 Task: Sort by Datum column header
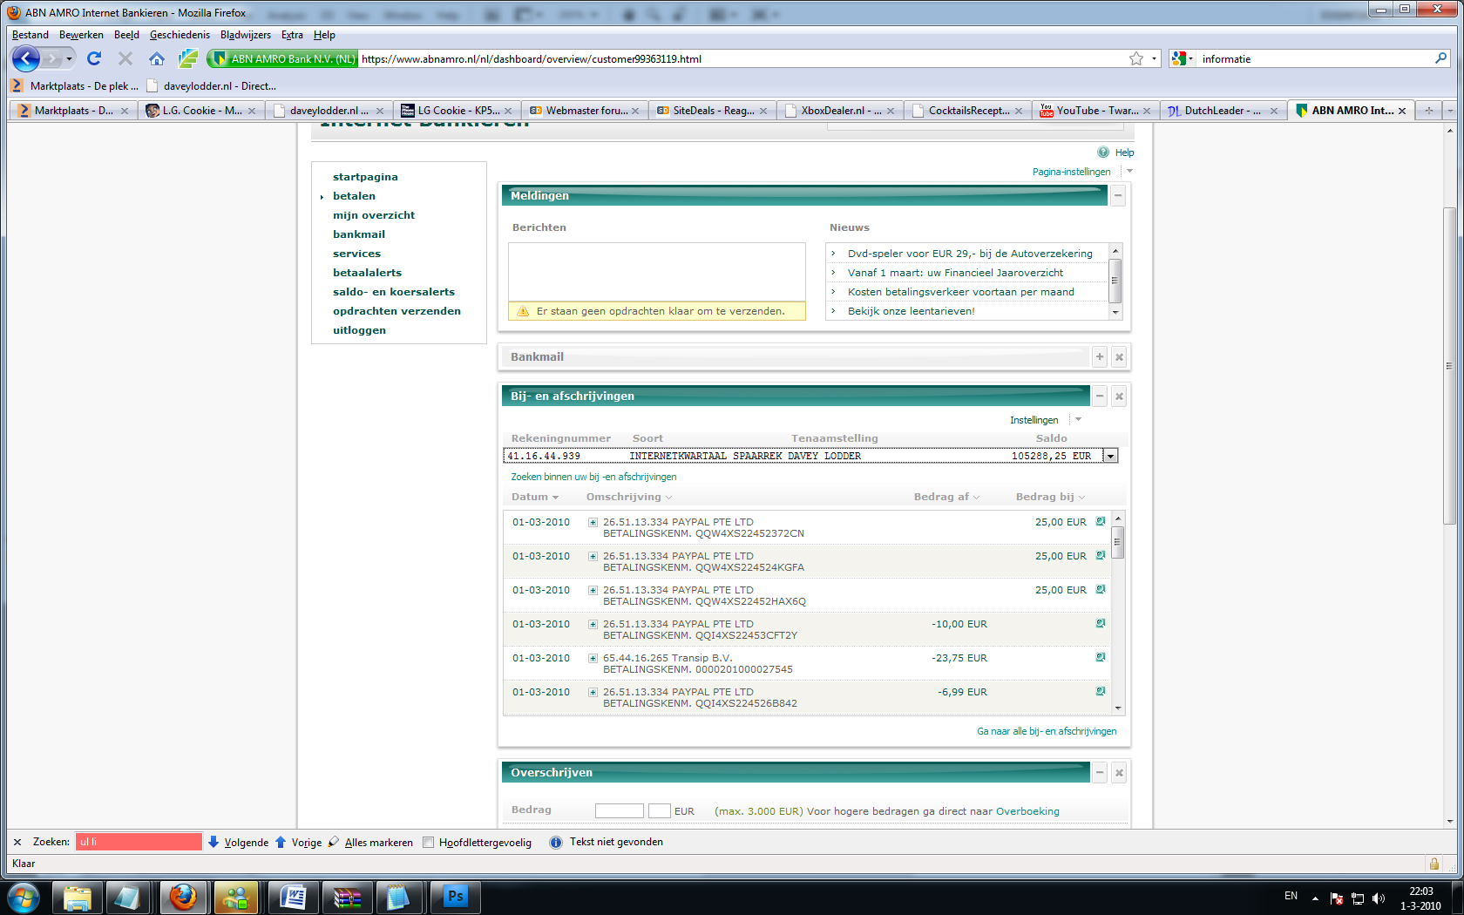point(534,497)
